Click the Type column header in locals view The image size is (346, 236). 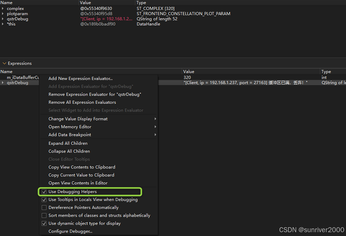click(241, 3)
